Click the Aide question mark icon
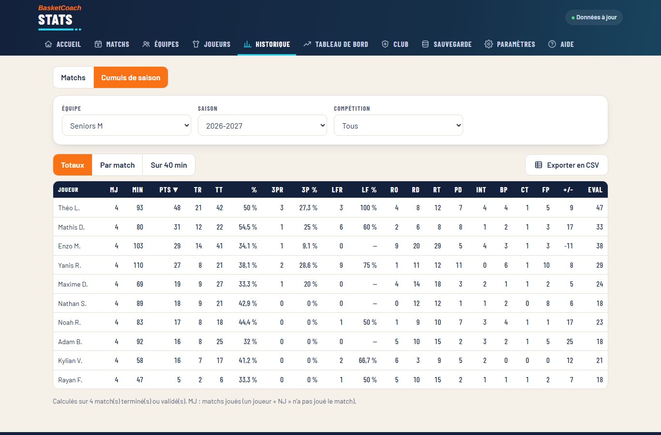 pyautogui.click(x=552, y=44)
